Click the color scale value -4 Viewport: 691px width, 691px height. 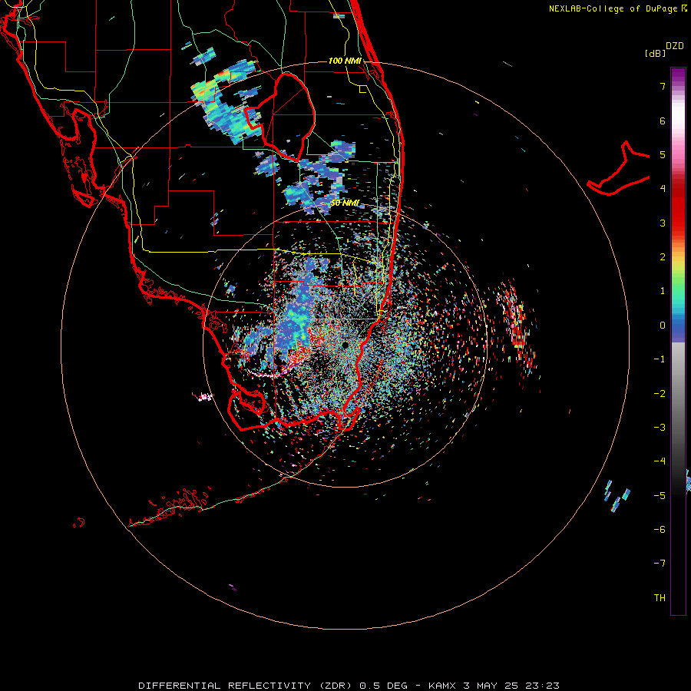pyautogui.click(x=660, y=461)
